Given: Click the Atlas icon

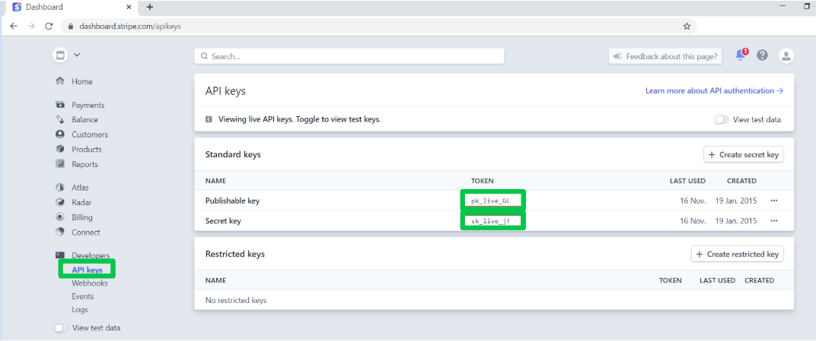Looking at the screenshot, I should (x=60, y=188).
